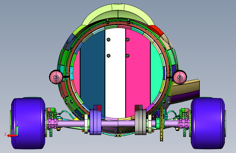This screenshot has height=153, width=236.
Task: Select the yellow-green top cowl
Action: pyautogui.click(x=118, y=14)
